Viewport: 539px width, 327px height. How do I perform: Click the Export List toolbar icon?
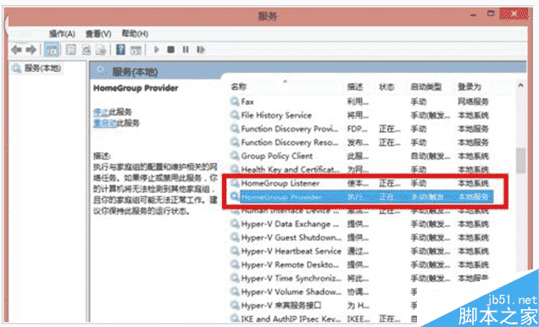coord(100,50)
